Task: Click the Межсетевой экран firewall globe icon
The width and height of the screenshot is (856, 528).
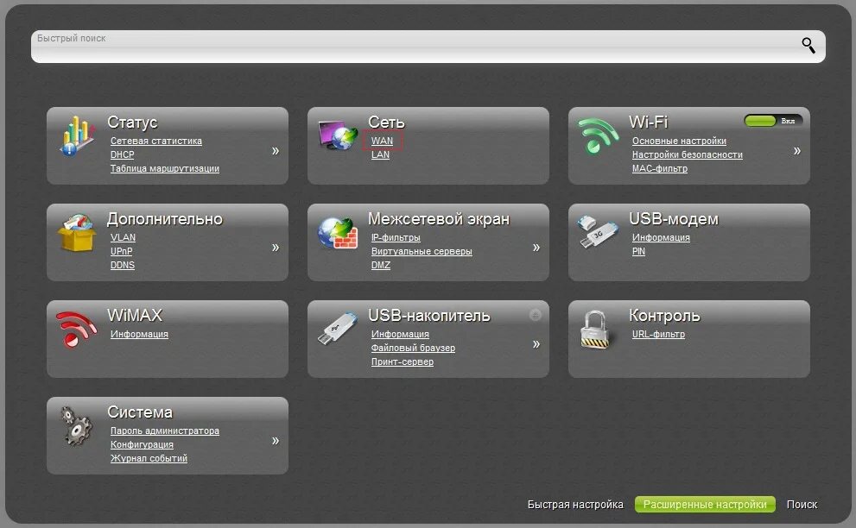Action: point(338,233)
